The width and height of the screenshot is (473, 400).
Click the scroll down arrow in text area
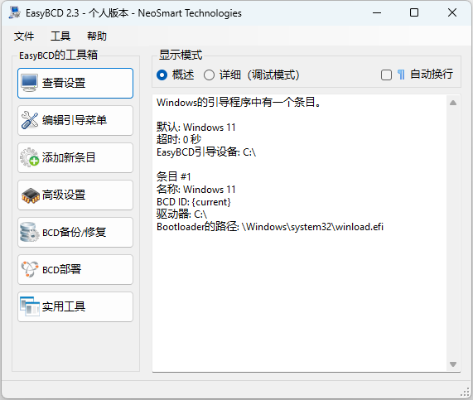pyautogui.click(x=453, y=364)
